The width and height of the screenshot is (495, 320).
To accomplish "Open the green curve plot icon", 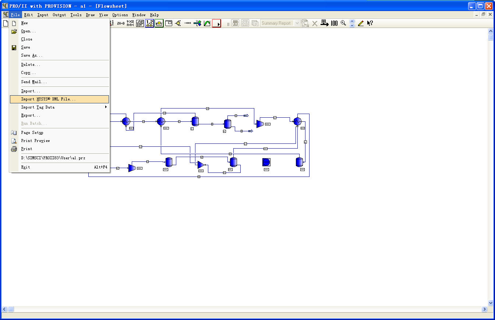I will (207, 23).
